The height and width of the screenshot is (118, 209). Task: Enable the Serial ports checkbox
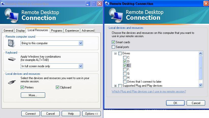(x=114, y=47)
